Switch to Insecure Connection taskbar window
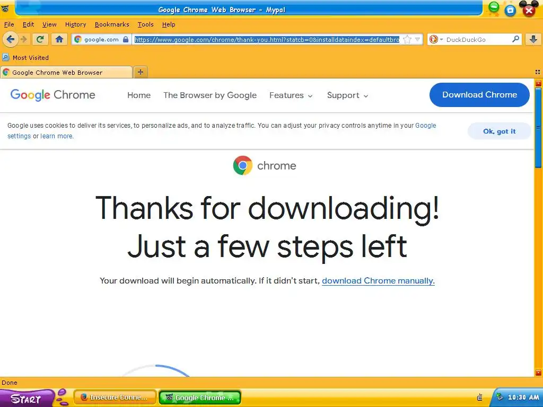The width and height of the screenshot is (543, 407). click(115, 397)
